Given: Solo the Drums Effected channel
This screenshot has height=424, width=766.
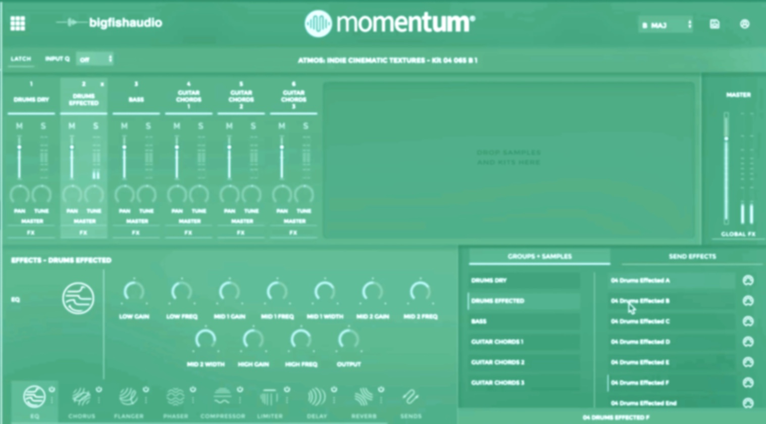Looking at the screenshot, I should 95,126.
